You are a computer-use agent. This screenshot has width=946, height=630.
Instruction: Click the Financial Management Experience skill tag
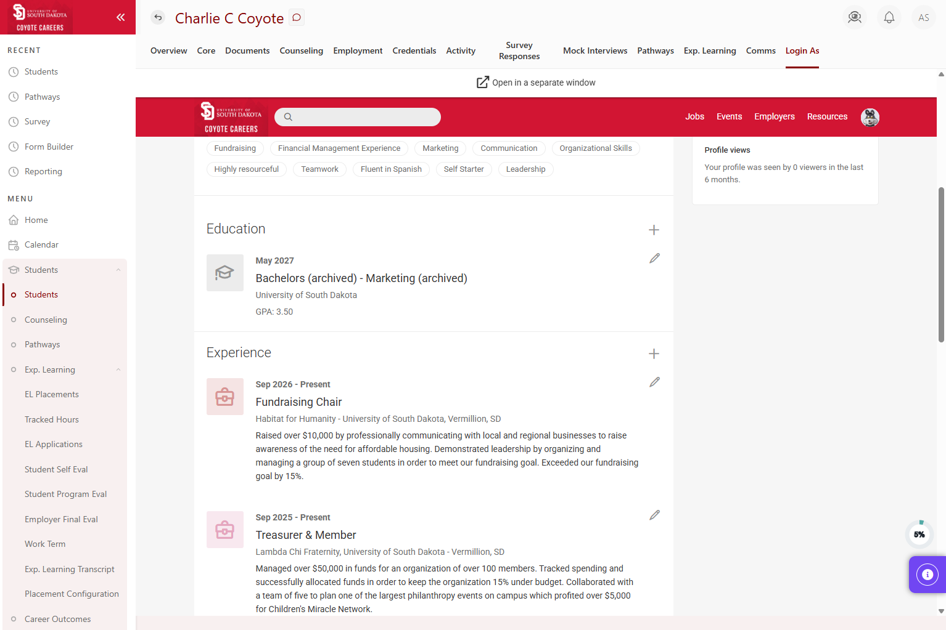point(339,148)
